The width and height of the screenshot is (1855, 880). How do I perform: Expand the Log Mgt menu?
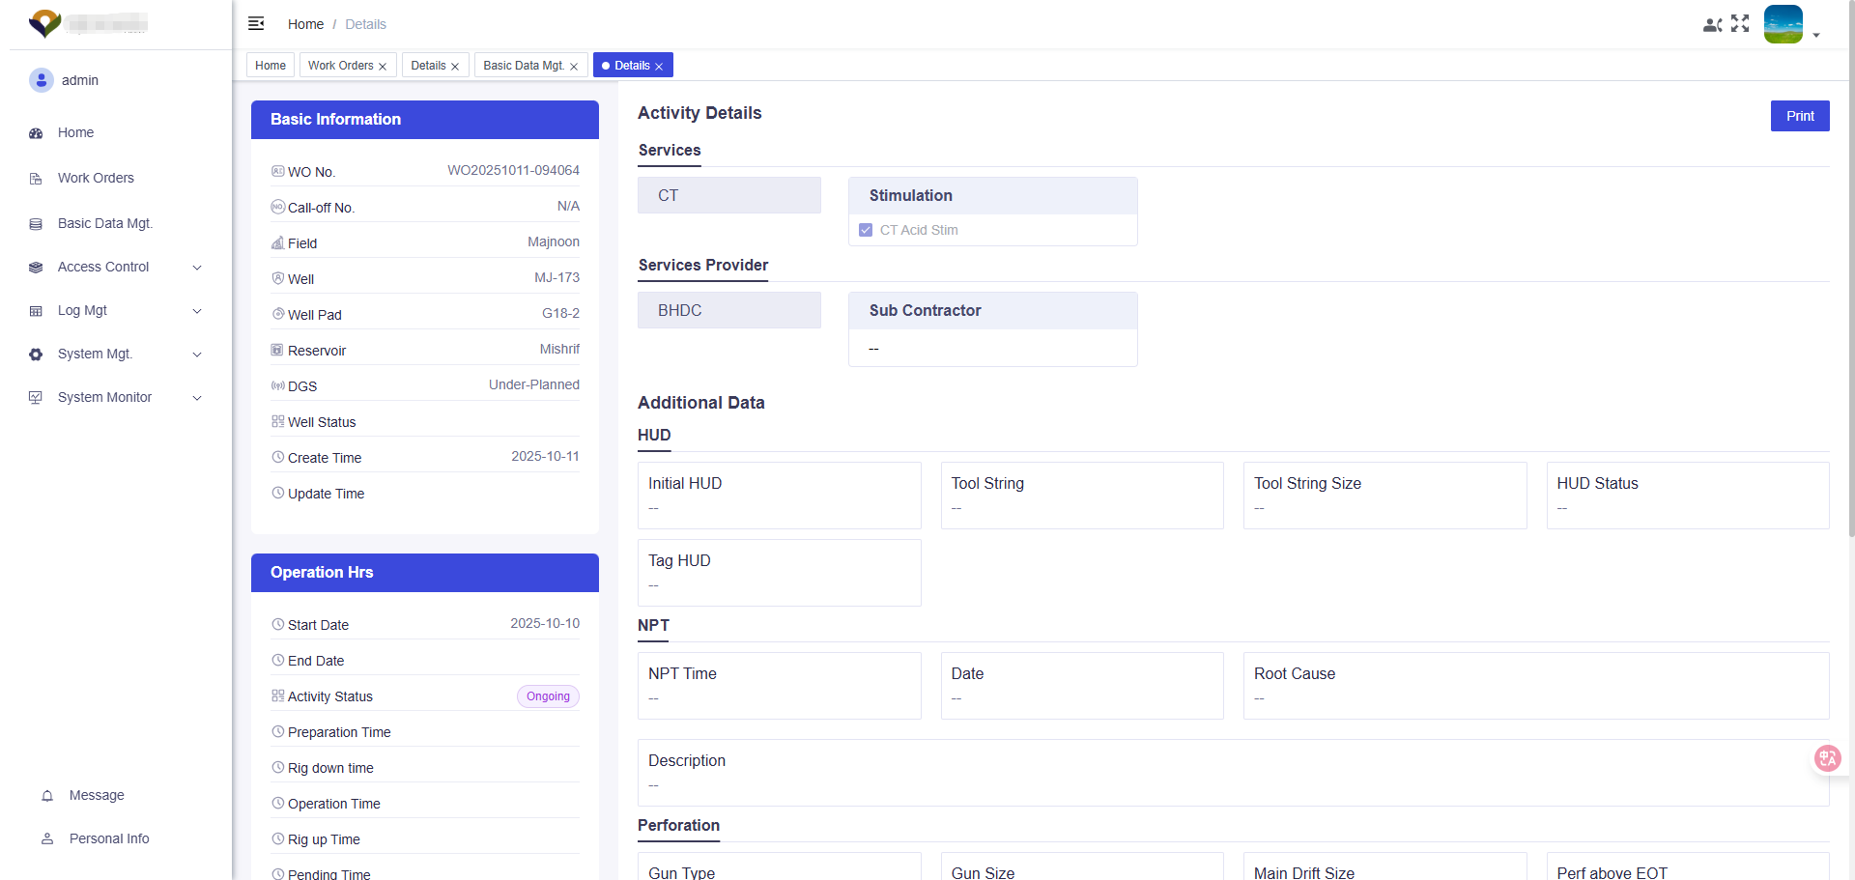[x=197, y=311]
